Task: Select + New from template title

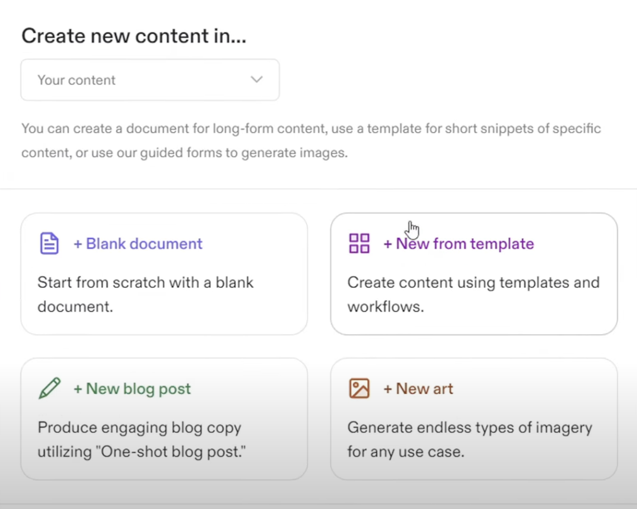Action: 459,244
